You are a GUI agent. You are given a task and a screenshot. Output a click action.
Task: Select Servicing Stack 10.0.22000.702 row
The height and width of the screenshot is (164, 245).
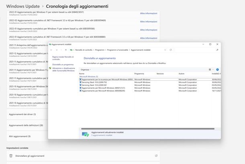pyautogui.click(x=150, y=82)
